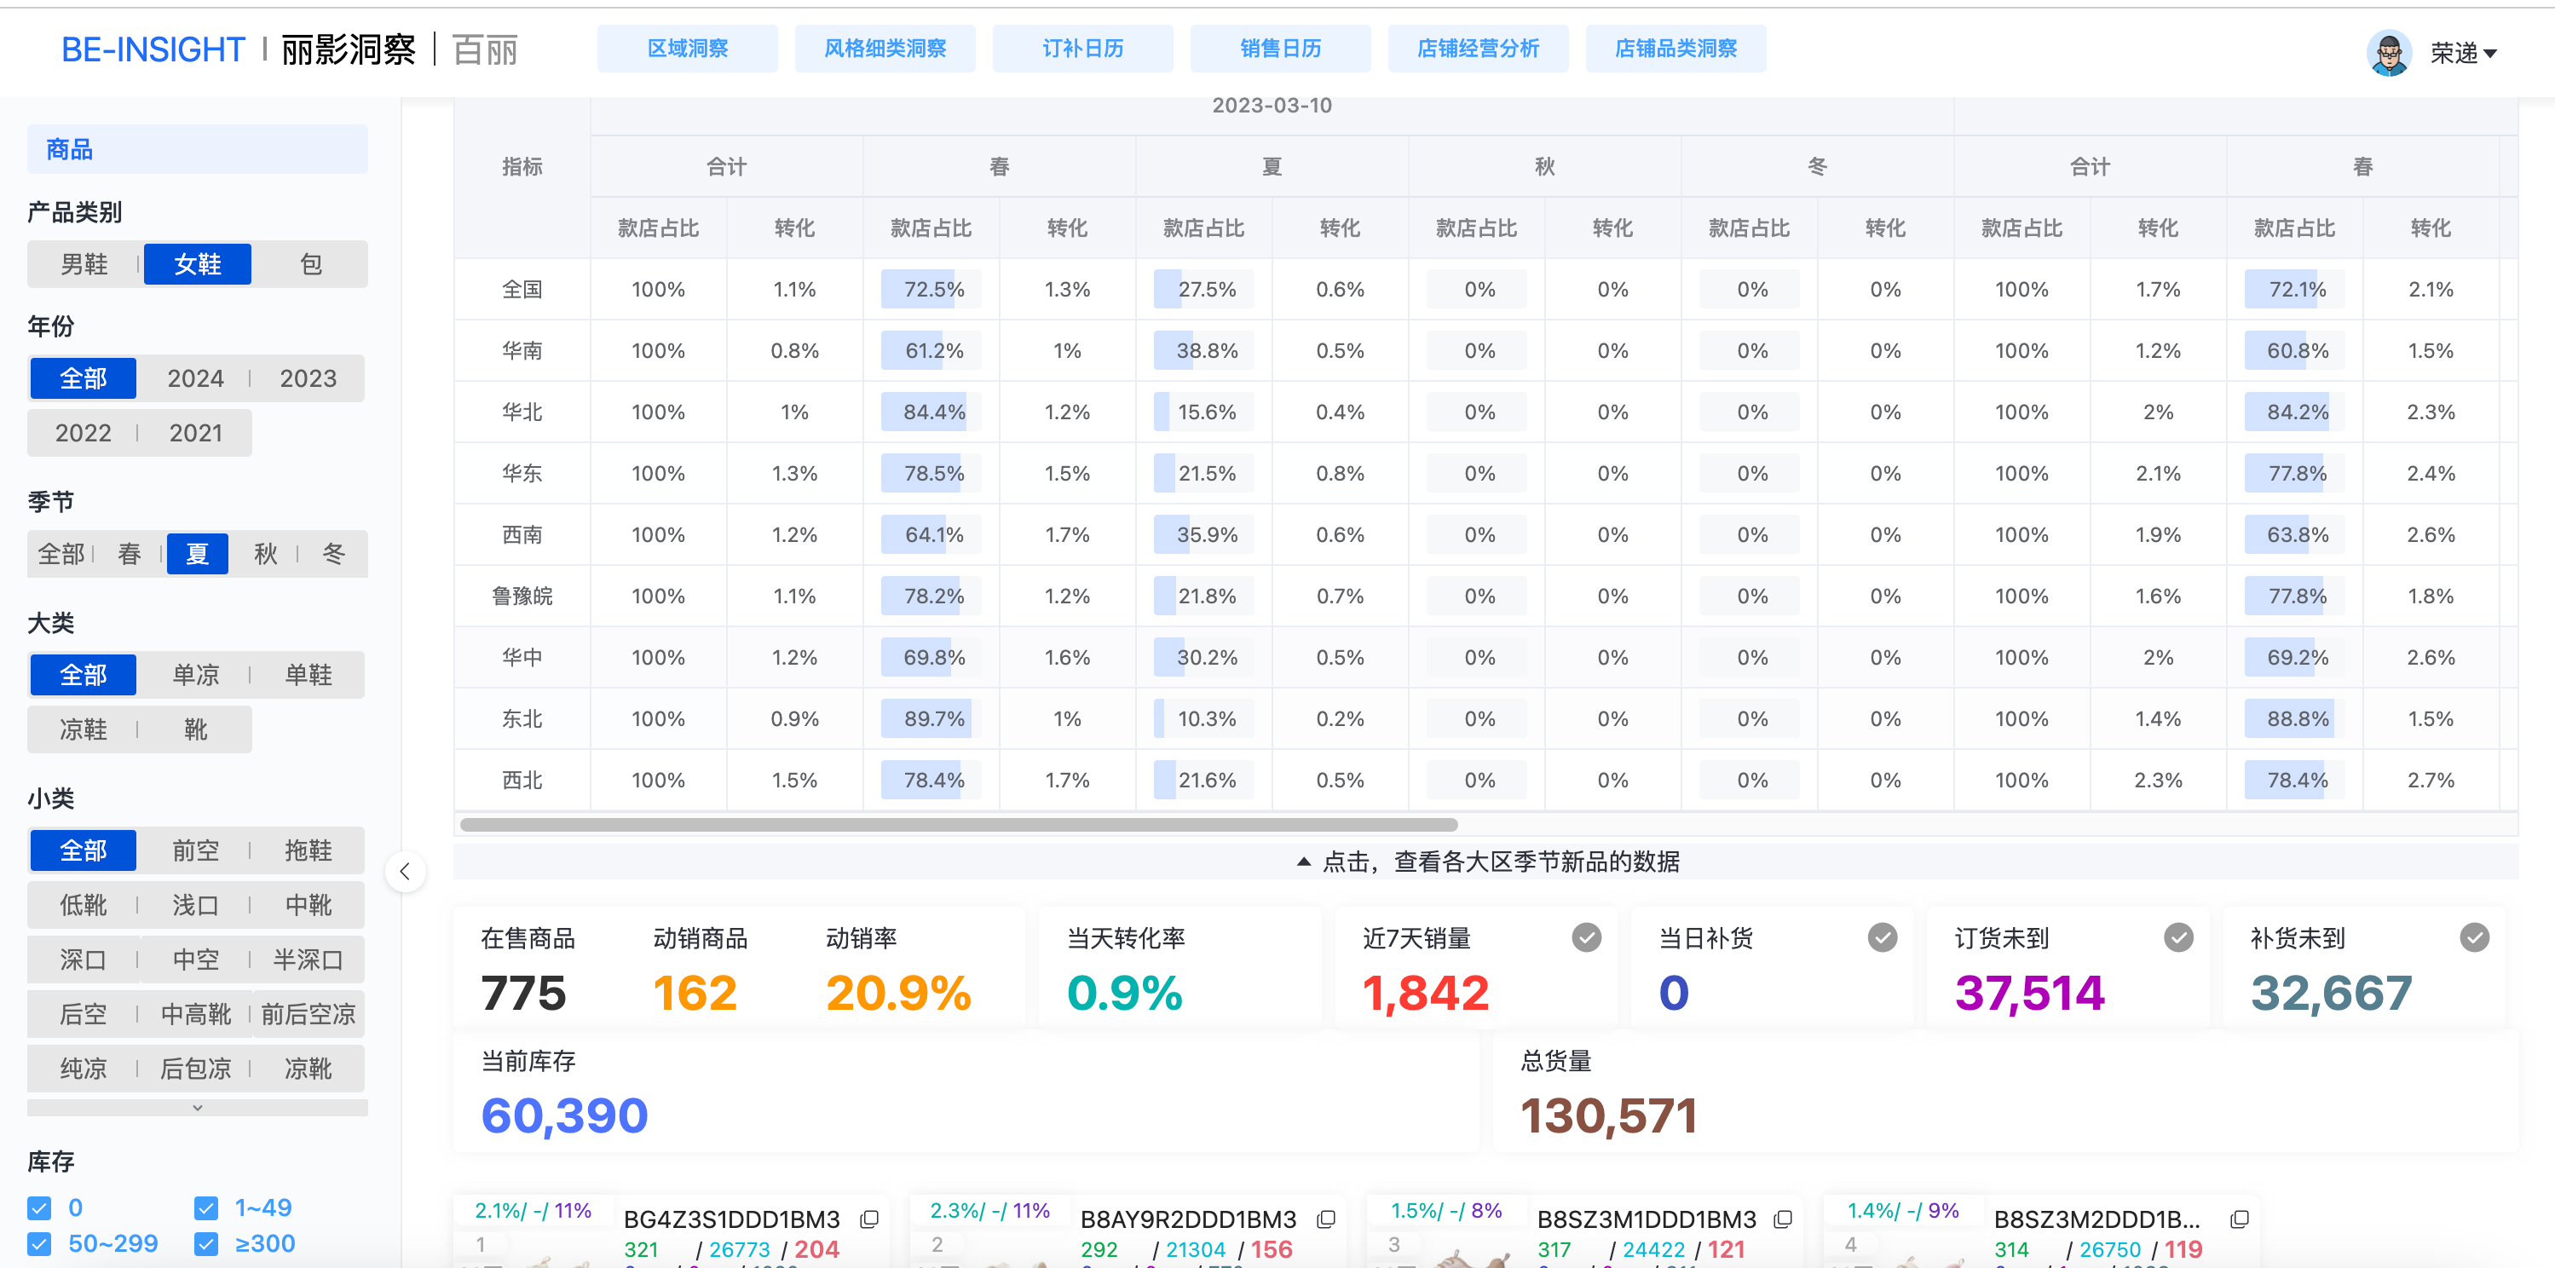Copy product code BG4Z3S1DDD1BM3
The height and width of the screenshot is (1268, 2555).
coord(870,1219)
